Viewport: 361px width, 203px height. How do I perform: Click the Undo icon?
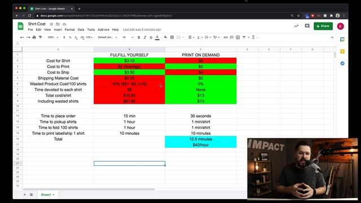pos(22,37)
